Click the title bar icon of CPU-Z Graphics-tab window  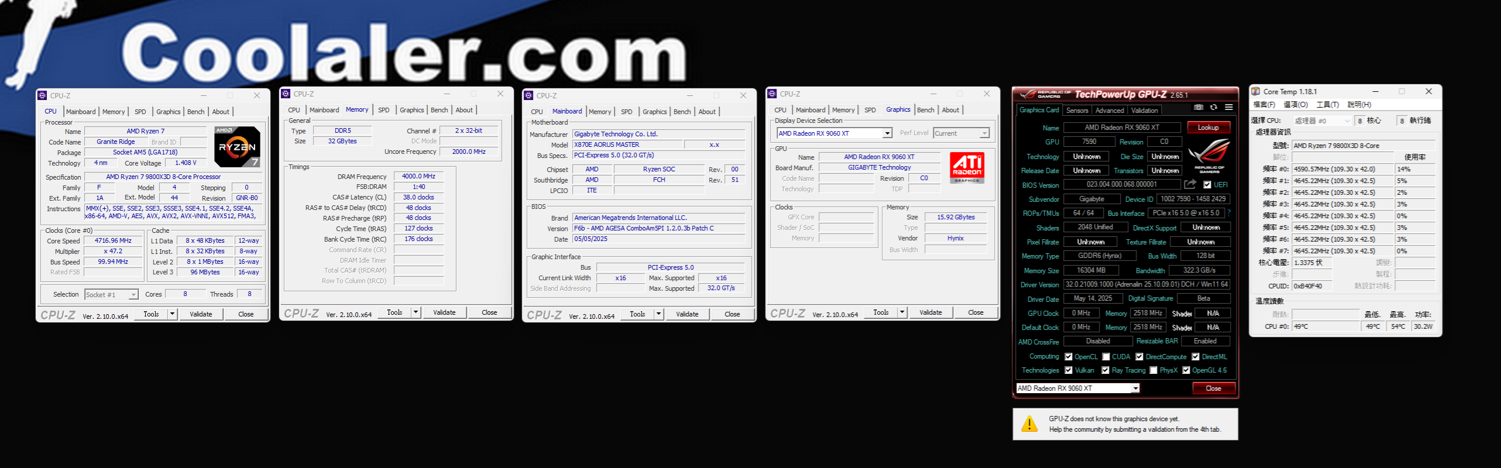(772, 94)
